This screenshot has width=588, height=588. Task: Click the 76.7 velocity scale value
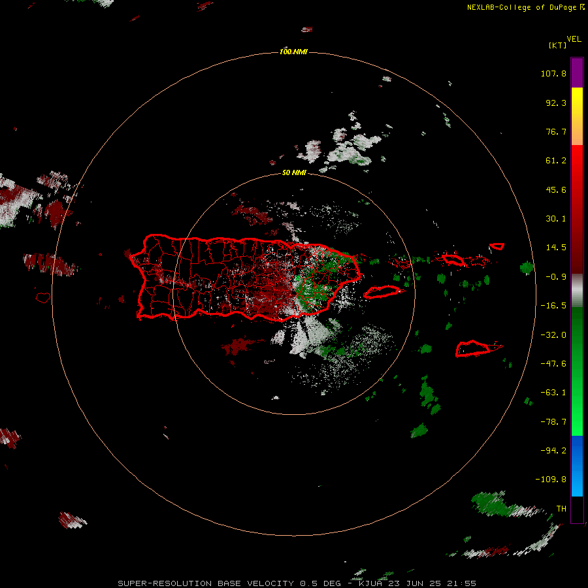point(556,131)
